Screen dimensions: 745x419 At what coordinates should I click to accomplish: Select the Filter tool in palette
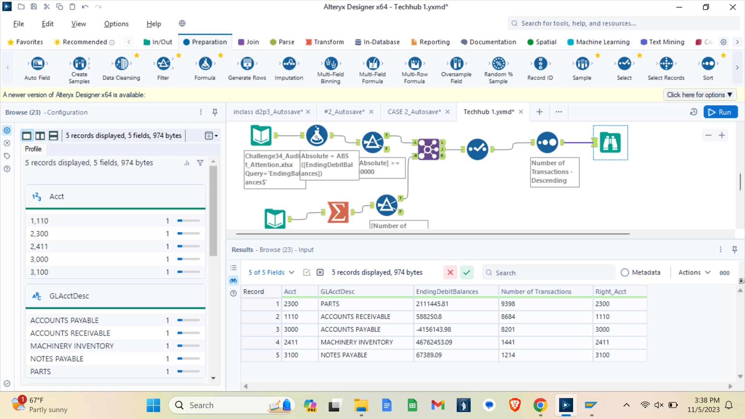click(163, 68)
